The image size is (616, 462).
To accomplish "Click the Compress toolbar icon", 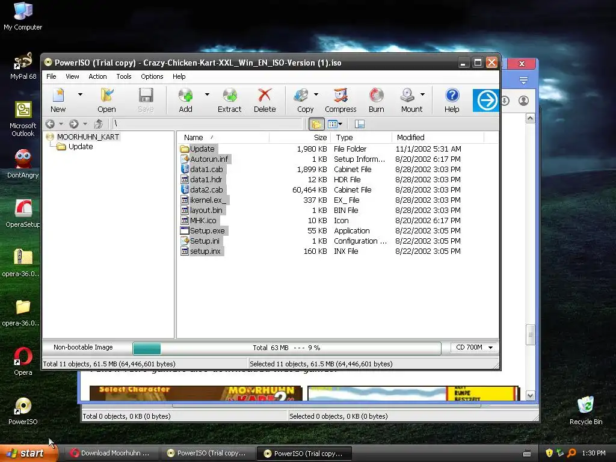I will point(340,100).
